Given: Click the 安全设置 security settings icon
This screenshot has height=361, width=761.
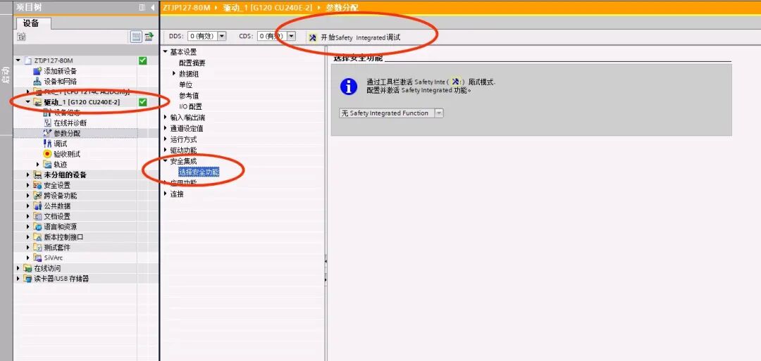Looking at the screenshot, I should [38, 185].
